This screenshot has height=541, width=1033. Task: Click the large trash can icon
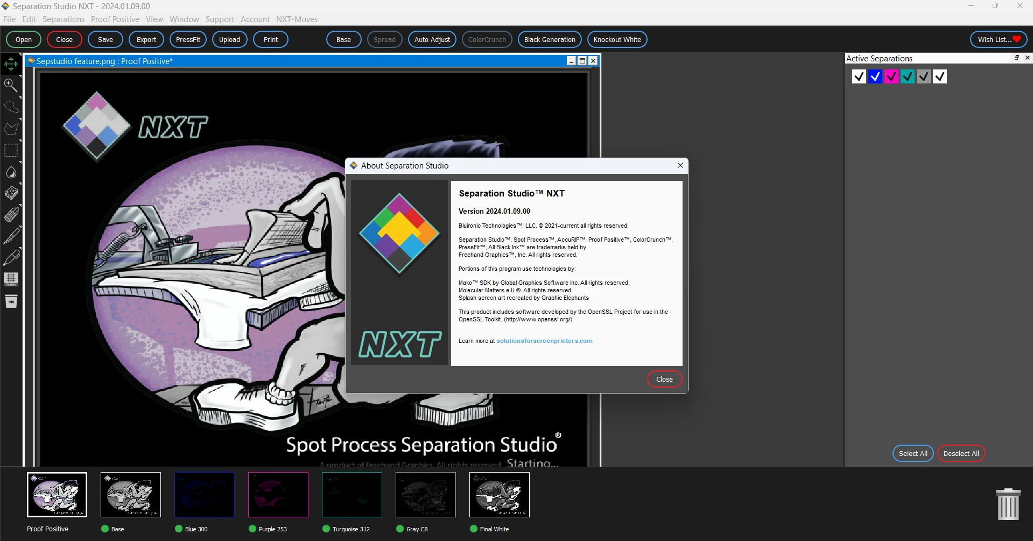point(1008,504)
